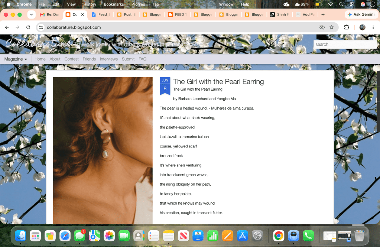
Task: Click Ask Gemini button
Action: click(361, 14)
